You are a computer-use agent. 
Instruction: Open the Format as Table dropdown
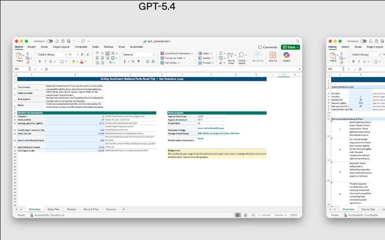click(x=173, y=58)
